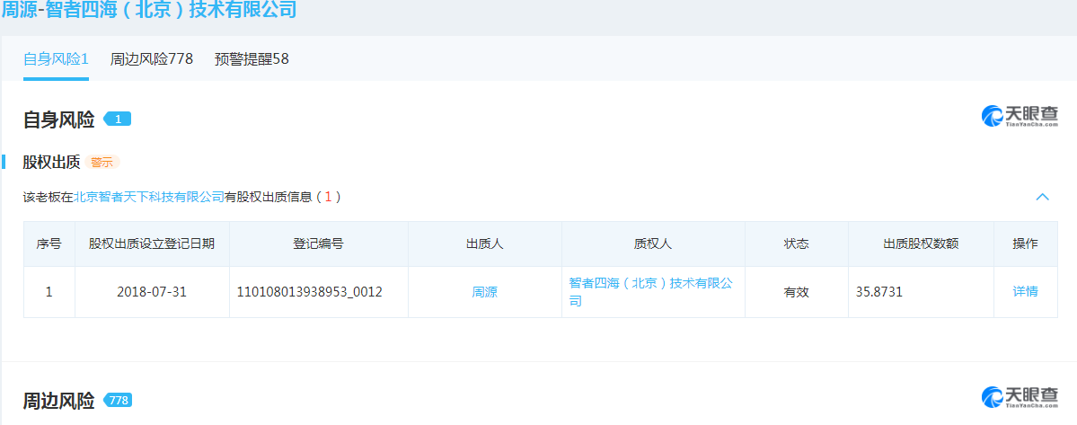1077x425 pixels.
Task: Click the 股权出质设立登记日期 column header
Action: click(152, 243)
